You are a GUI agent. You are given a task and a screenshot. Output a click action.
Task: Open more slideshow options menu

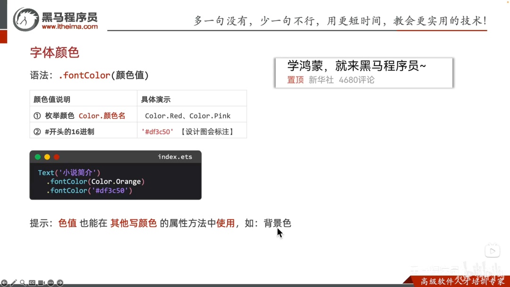point(51,283)
